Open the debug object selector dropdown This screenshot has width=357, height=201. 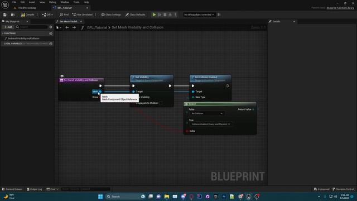click(199, 15)
